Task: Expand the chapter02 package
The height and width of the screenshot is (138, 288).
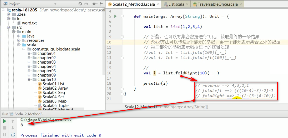Action: coord(29,58)
